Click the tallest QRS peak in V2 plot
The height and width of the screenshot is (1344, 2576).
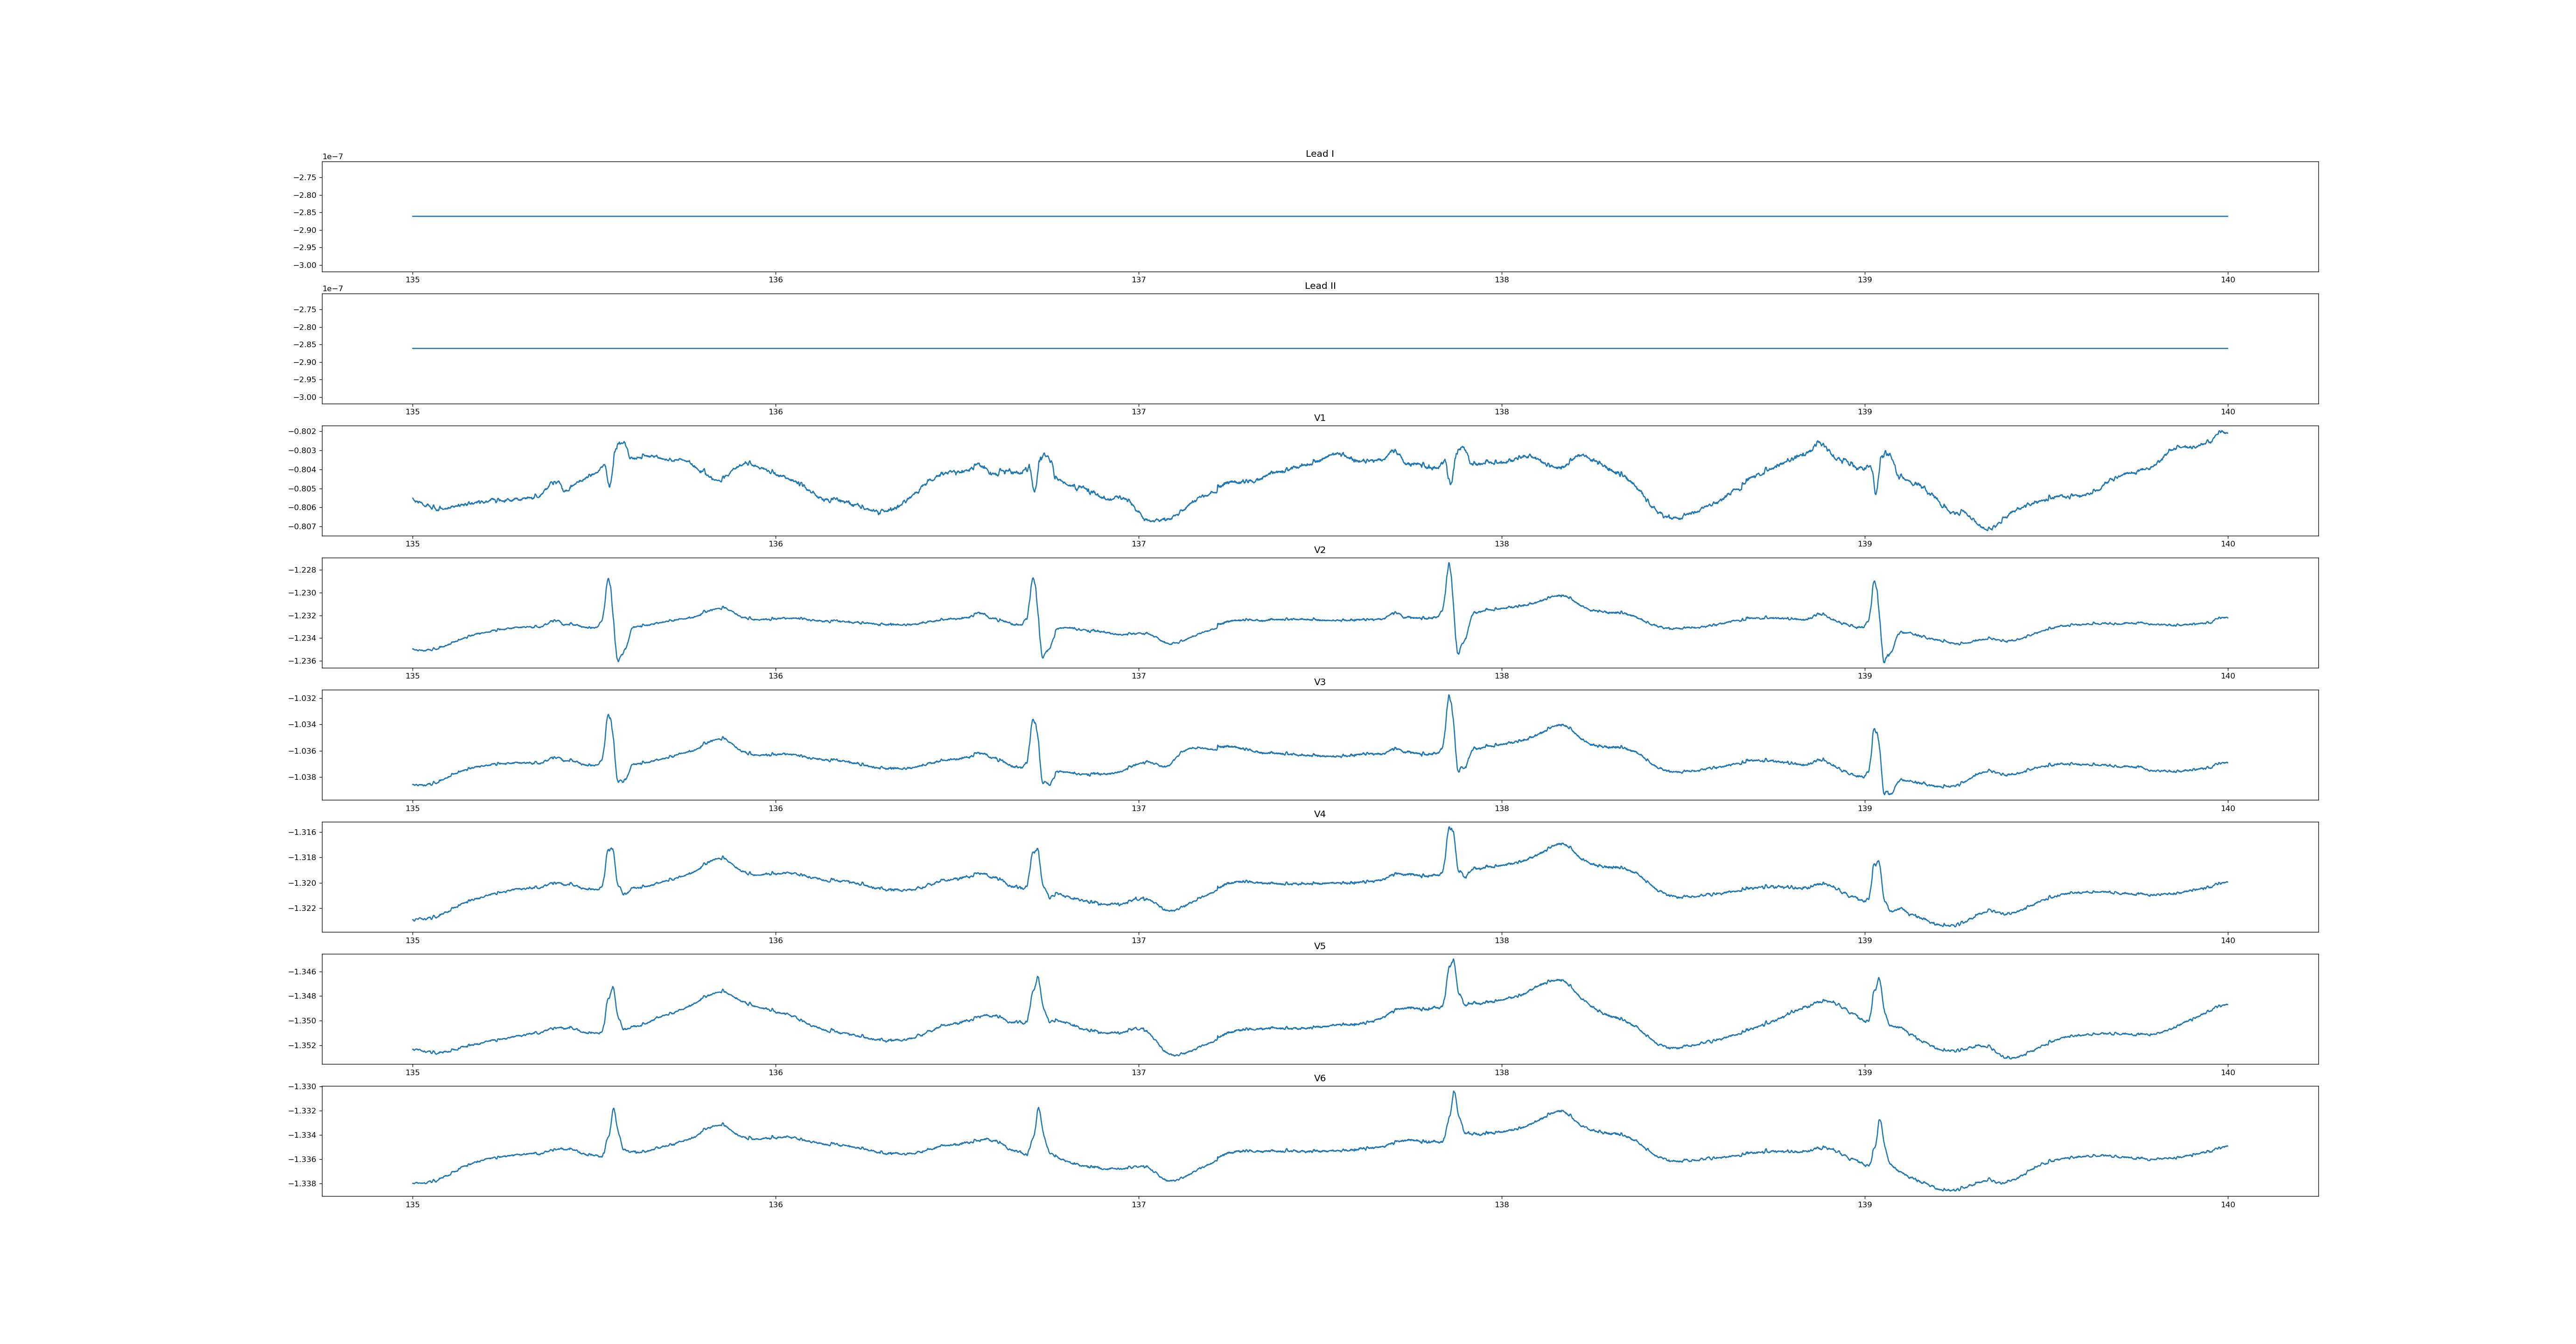click(x=1448, y=564)
